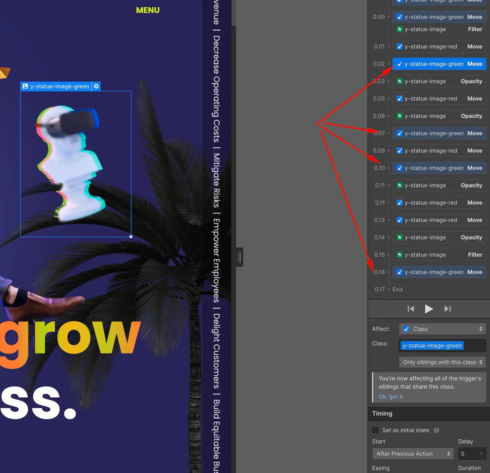
Task: Open settings gear for y-statue-image-green element
Action: pyautogui.click(x=96, y=86)
